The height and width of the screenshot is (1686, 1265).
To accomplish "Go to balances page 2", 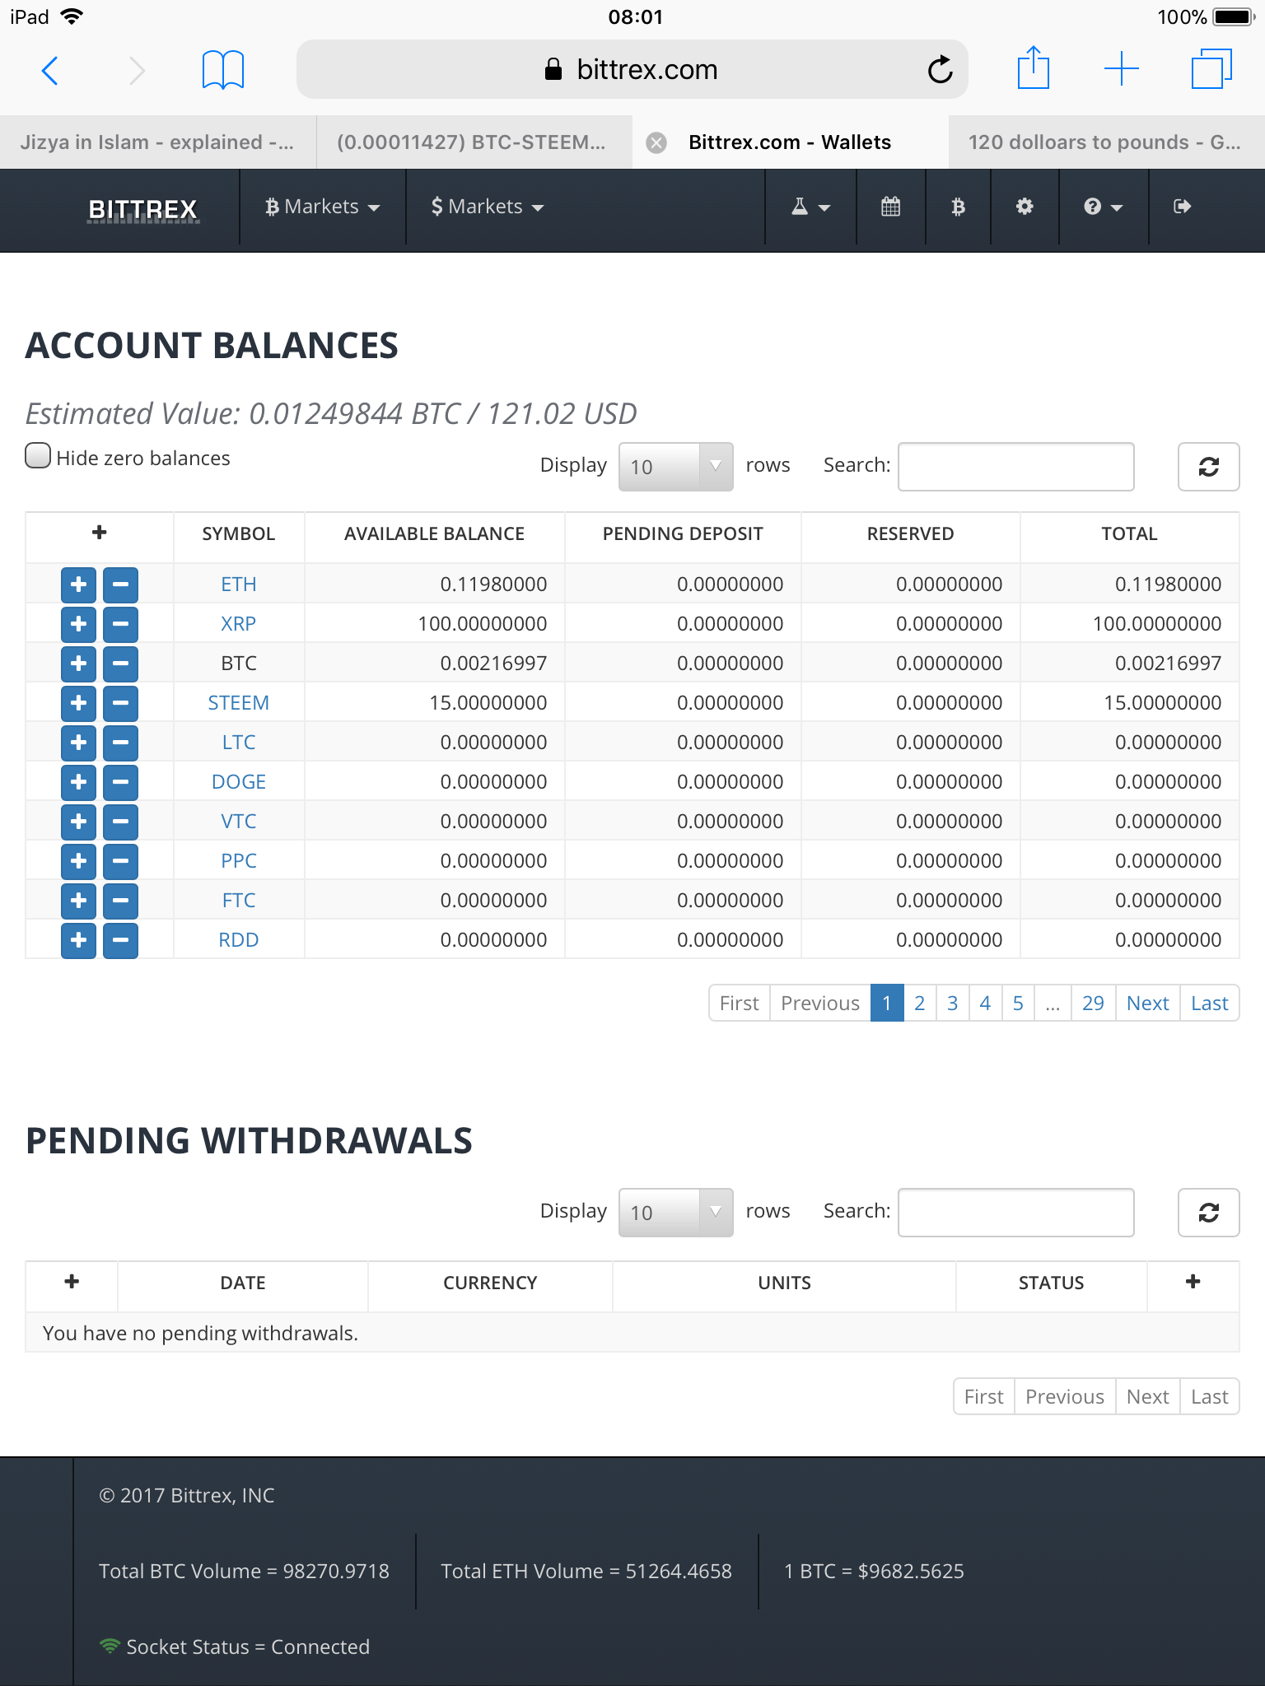I will [x=919, y=1003].
